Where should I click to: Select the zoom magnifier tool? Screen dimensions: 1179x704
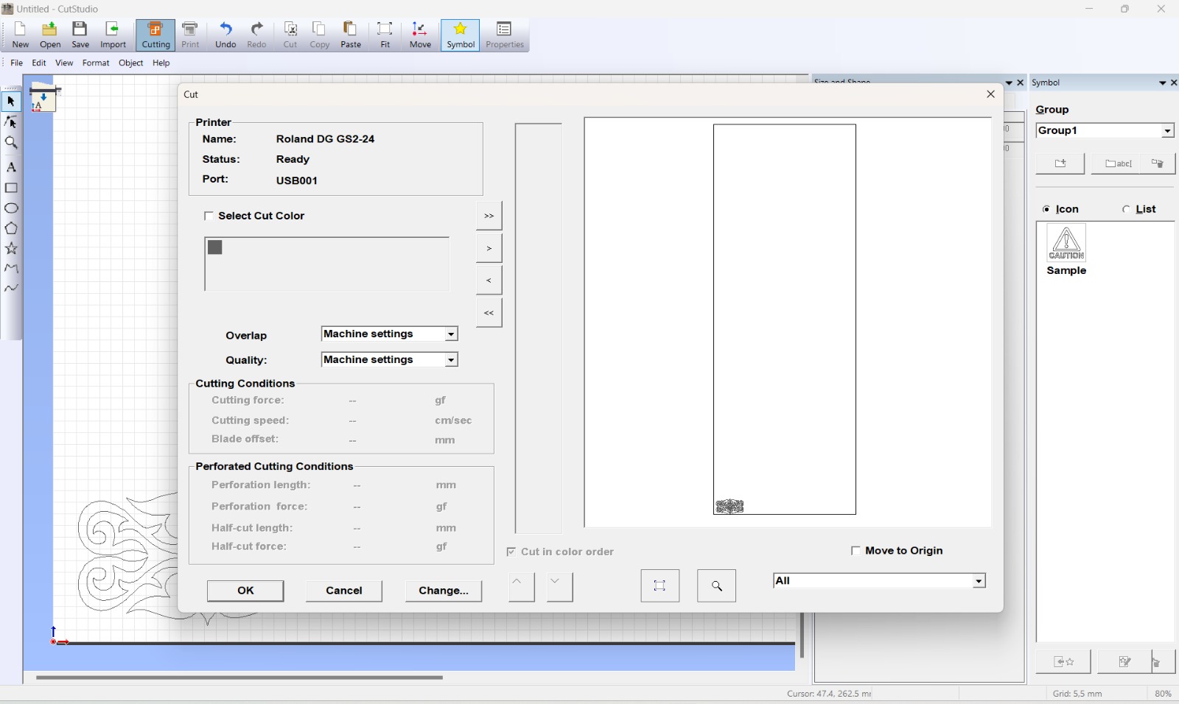coord(11,143)
